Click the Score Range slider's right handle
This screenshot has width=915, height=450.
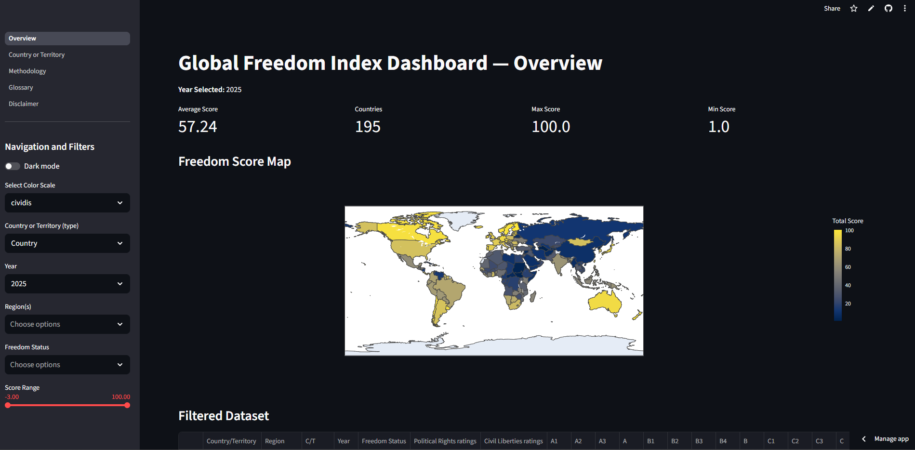click(127, 405)
